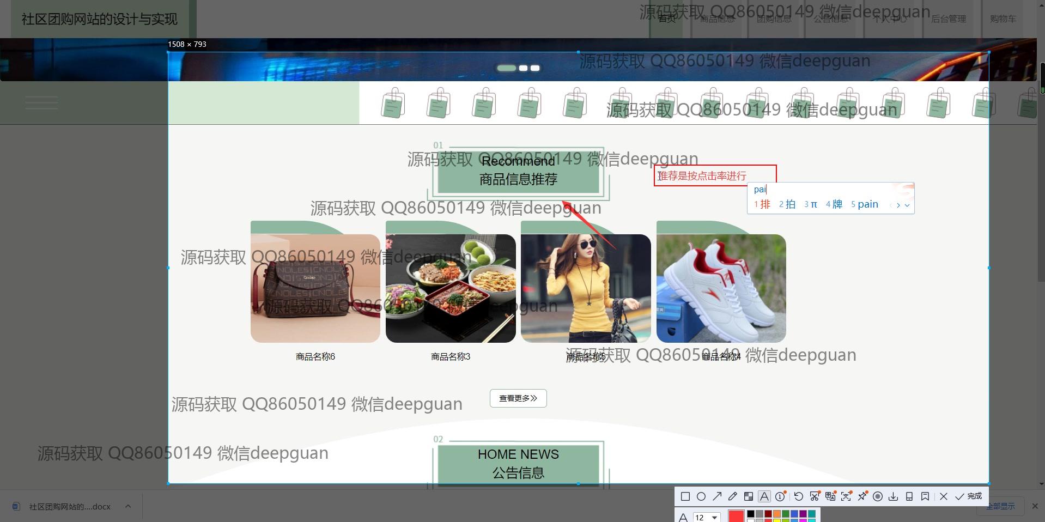Click the undo annotation icon
The height and width of the screenshot is (522, 1045).
point(798,496)
